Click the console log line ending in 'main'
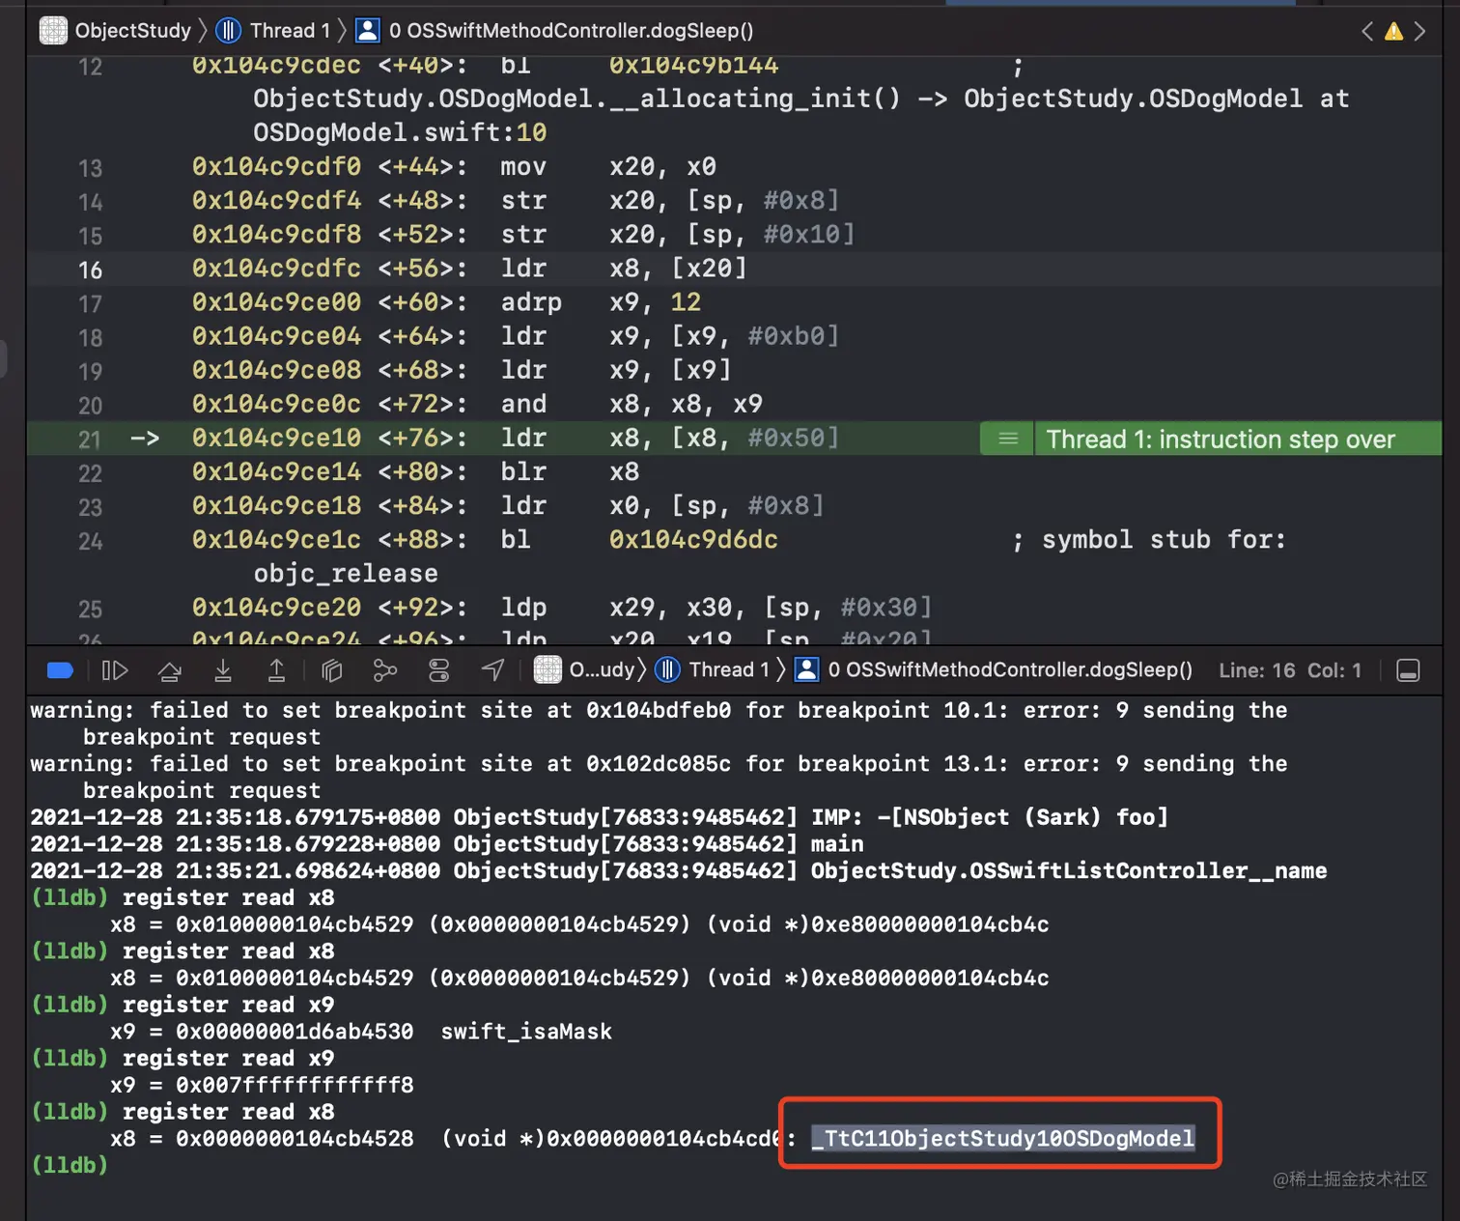 pyautogui.click(x=447, y=844)
